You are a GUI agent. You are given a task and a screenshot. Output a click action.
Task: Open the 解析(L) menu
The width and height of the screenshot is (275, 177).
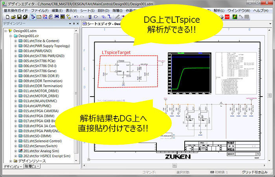[x=219, y=11]
